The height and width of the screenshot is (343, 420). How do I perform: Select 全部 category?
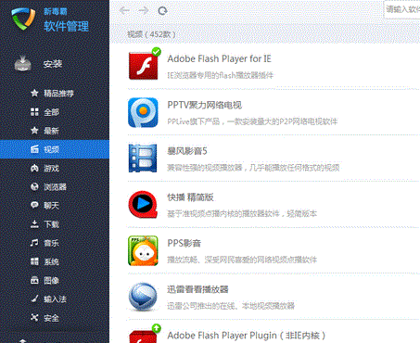tap(55, 112)
